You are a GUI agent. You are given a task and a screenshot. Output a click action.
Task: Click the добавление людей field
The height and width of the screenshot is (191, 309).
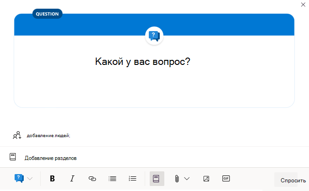coord(48,136)
